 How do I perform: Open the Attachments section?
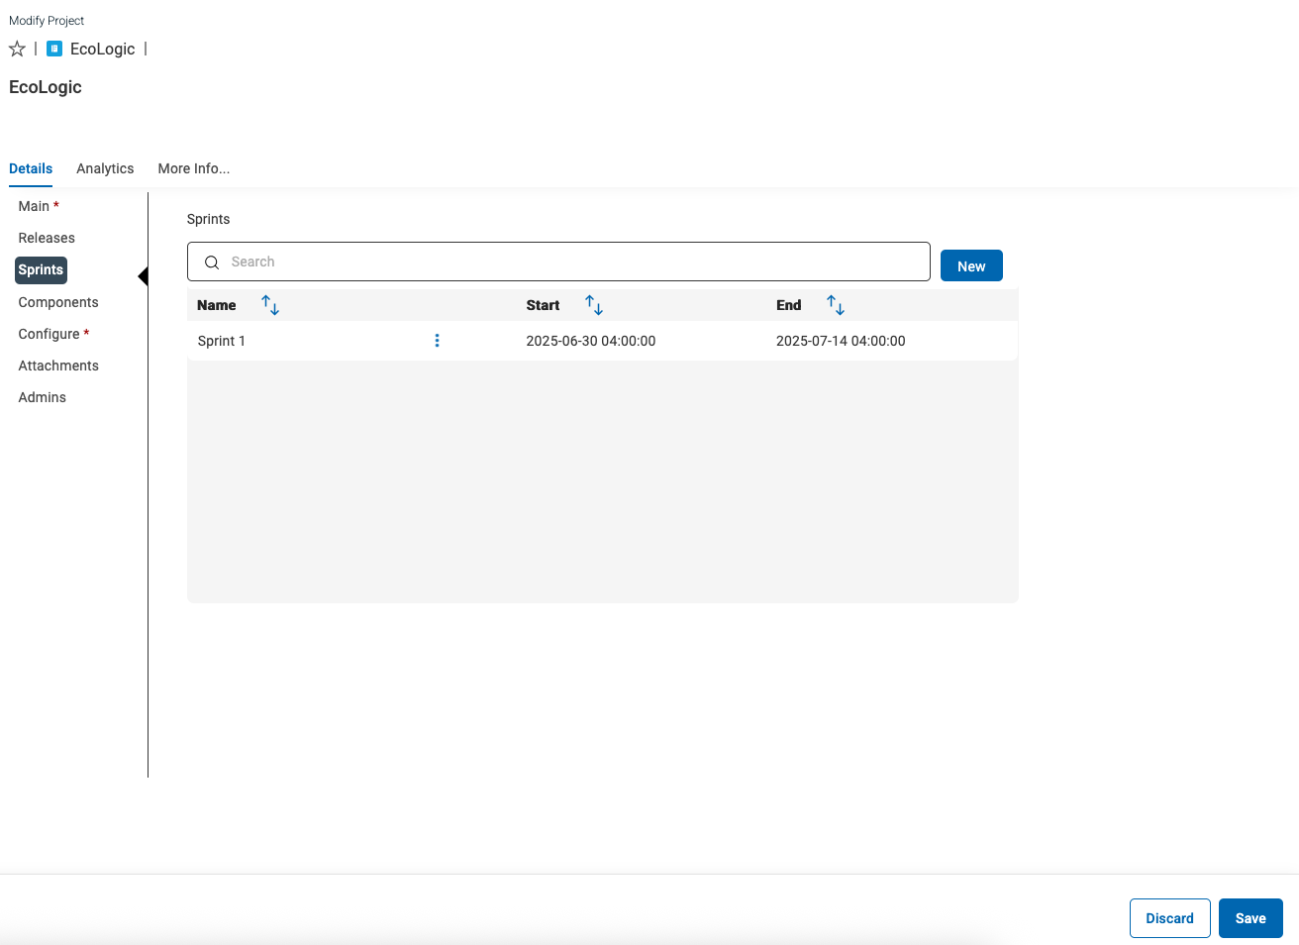click(x=58, y=366)
